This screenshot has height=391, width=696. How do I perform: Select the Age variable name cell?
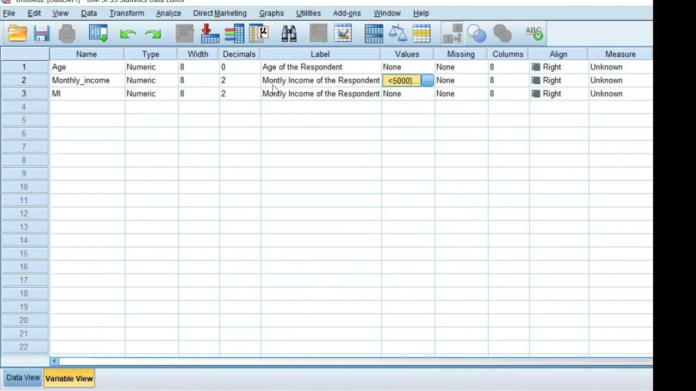tap(86, 67)
